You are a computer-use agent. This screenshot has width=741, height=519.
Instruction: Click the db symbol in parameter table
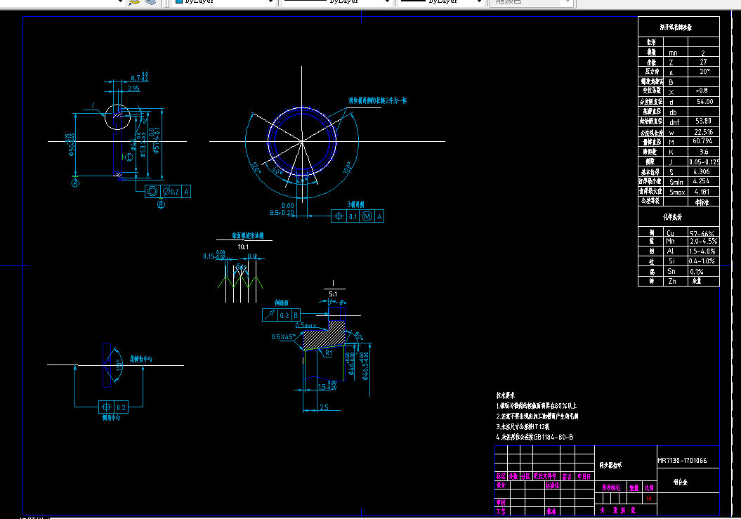673,112
